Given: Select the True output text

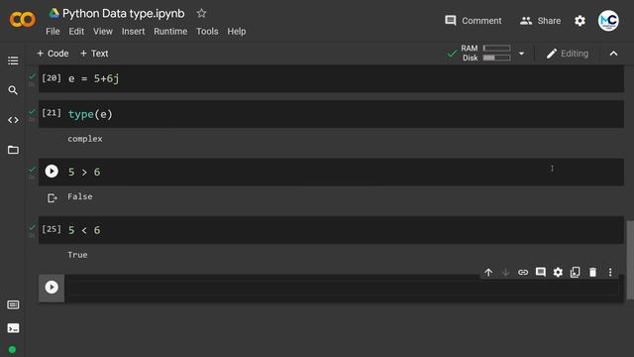Looking at the screenshot, I should coord(77,255).
